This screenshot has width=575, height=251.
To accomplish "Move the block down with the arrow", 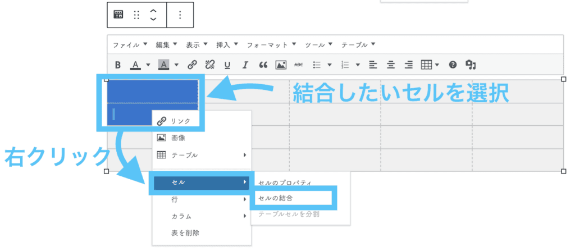I will 153,19.
